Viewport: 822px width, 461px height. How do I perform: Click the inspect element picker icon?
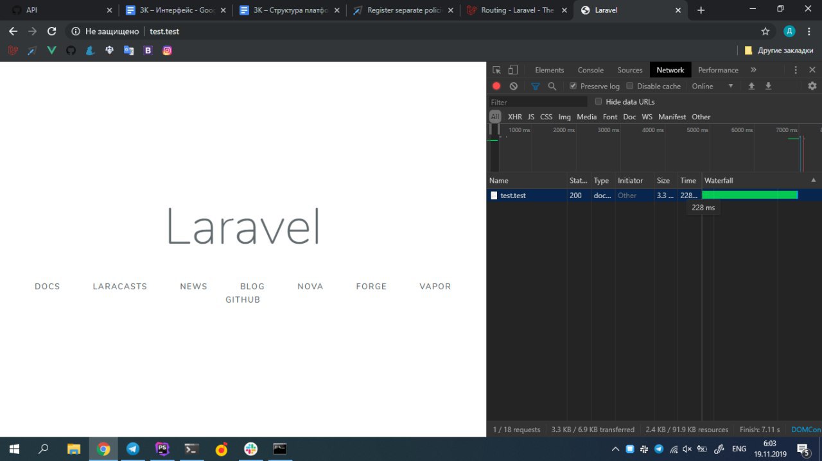tap(496, 70)
